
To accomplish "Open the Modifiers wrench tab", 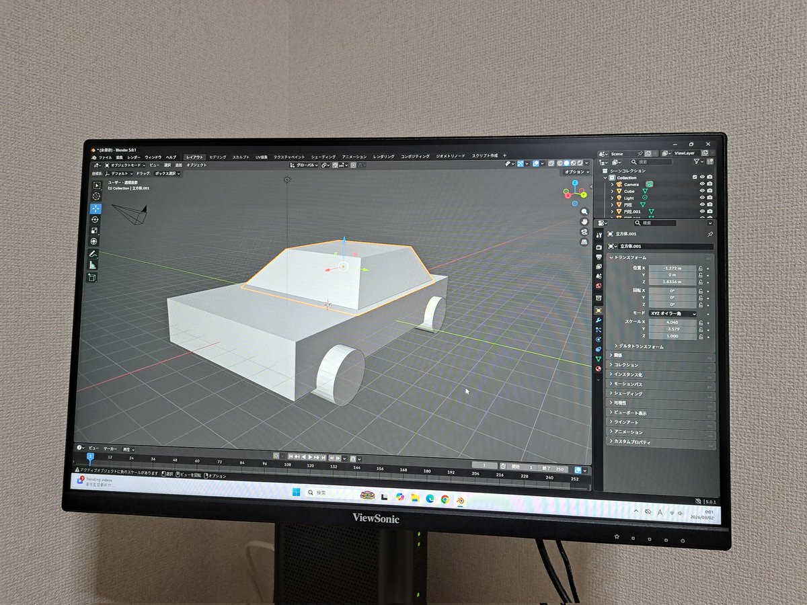I will tap(599, 320).
